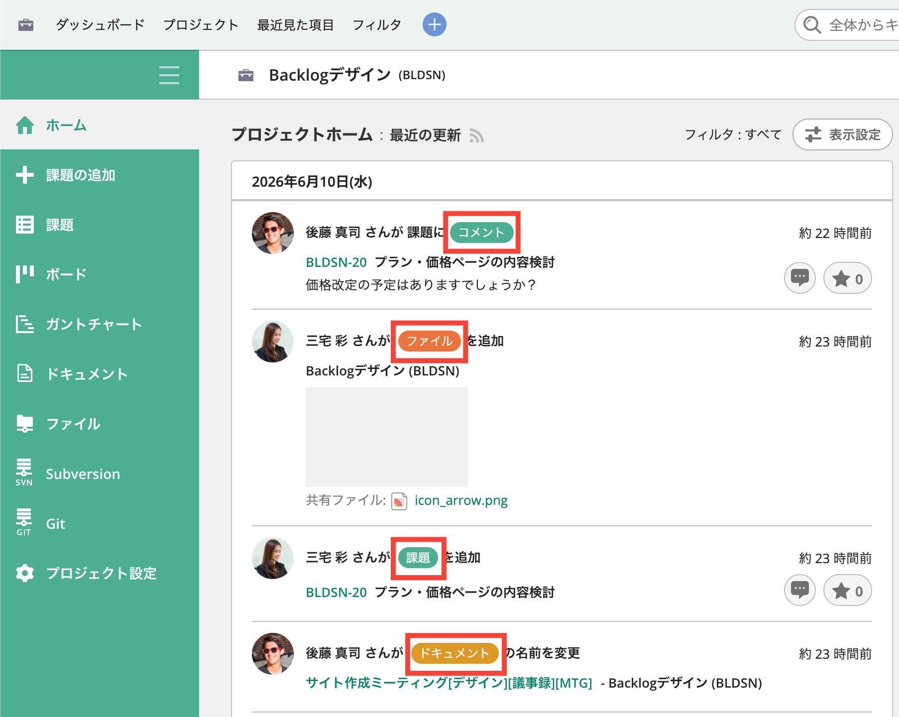Open the gray file preview thumbnail

[387, 437]
